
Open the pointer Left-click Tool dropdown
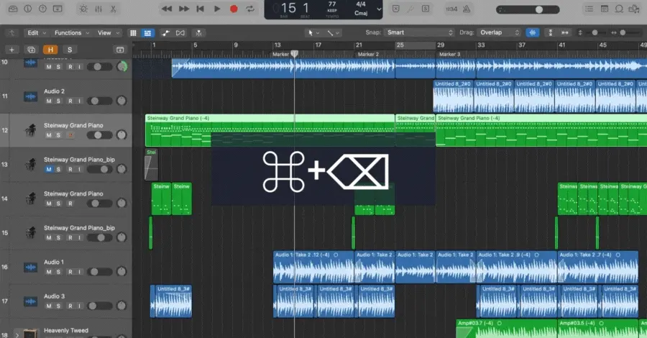point(313,32)
